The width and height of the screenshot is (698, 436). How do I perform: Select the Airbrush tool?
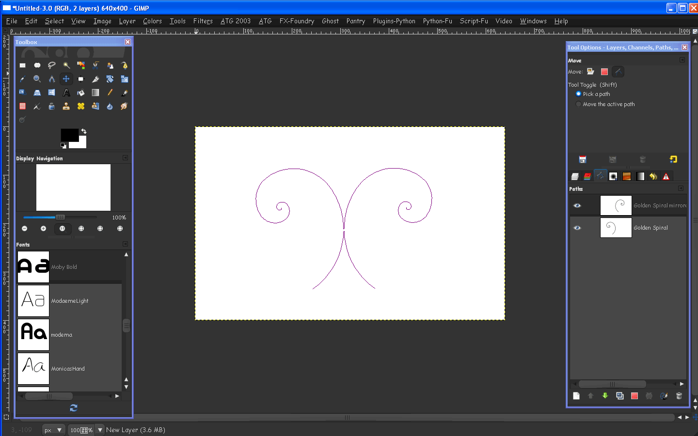tap(37, 106)
